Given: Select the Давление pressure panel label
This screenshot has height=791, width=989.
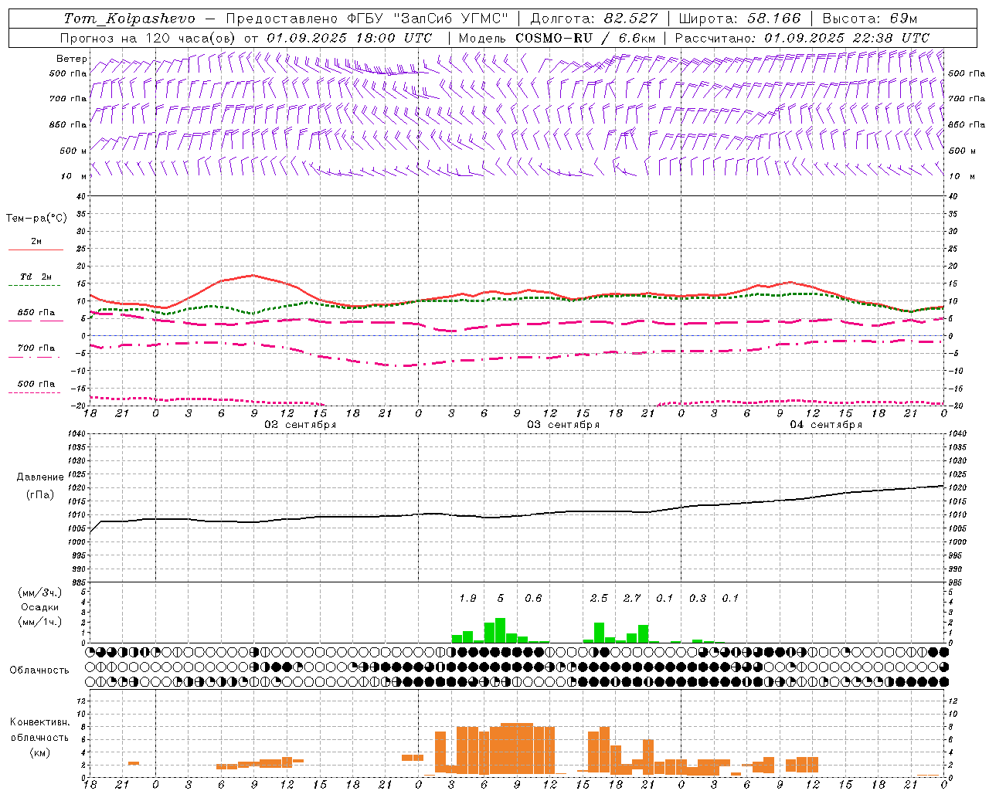Looking at the screenshot, I should [40, 477].
